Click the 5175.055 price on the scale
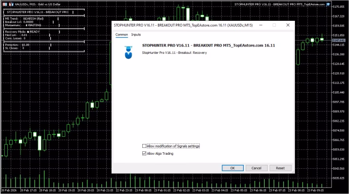349x194 pixels. 339,7
